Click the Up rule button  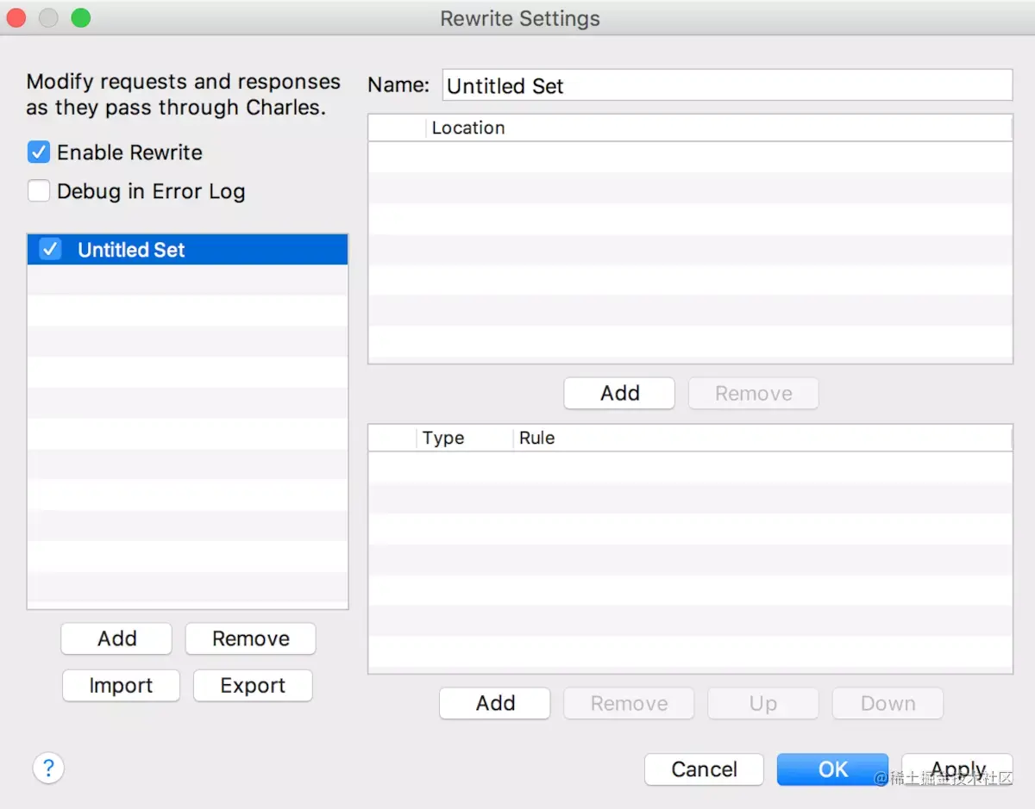763,703
